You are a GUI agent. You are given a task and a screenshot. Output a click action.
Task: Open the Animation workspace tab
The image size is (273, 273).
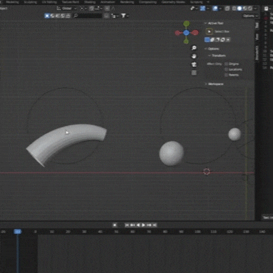tap(108, 2)
